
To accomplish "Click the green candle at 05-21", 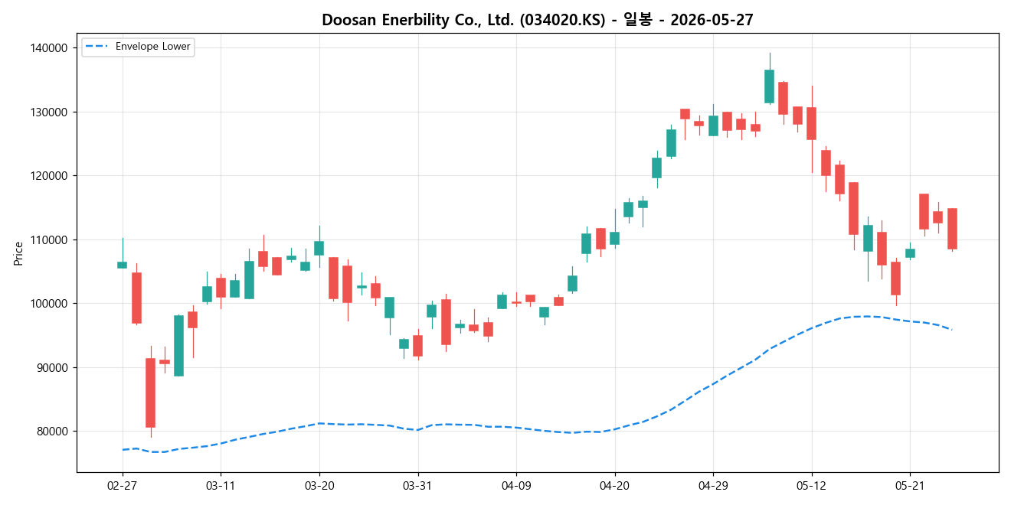I will pyautogui.click(x=910, y=253).
